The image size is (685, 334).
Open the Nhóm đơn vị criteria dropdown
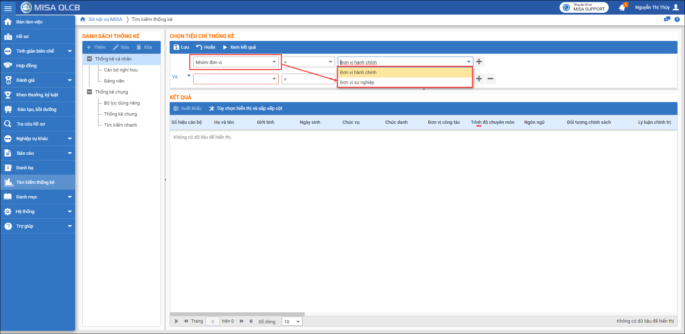click(235, 62)
